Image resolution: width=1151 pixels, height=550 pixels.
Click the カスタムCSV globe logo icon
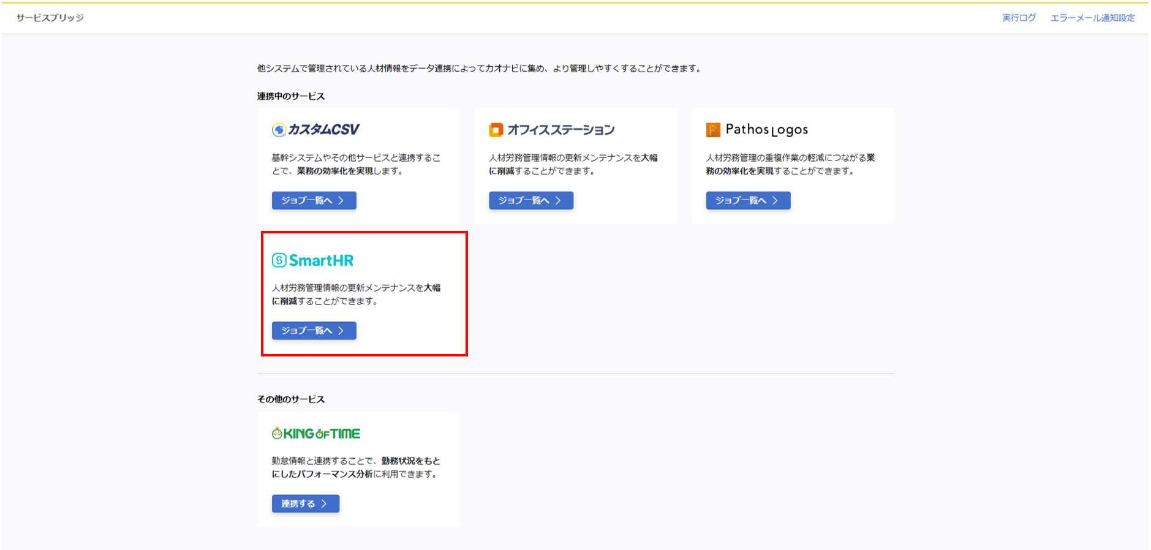[x=279, y=130]
